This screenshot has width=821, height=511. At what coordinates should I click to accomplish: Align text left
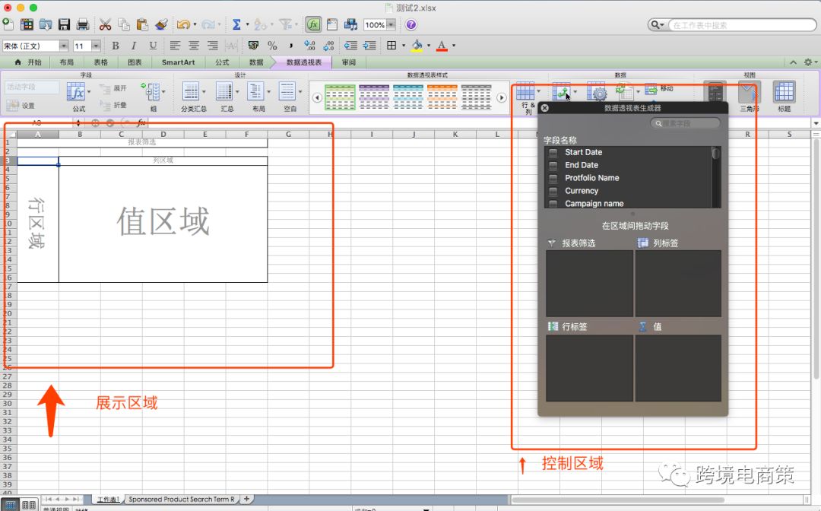point(175,46)
